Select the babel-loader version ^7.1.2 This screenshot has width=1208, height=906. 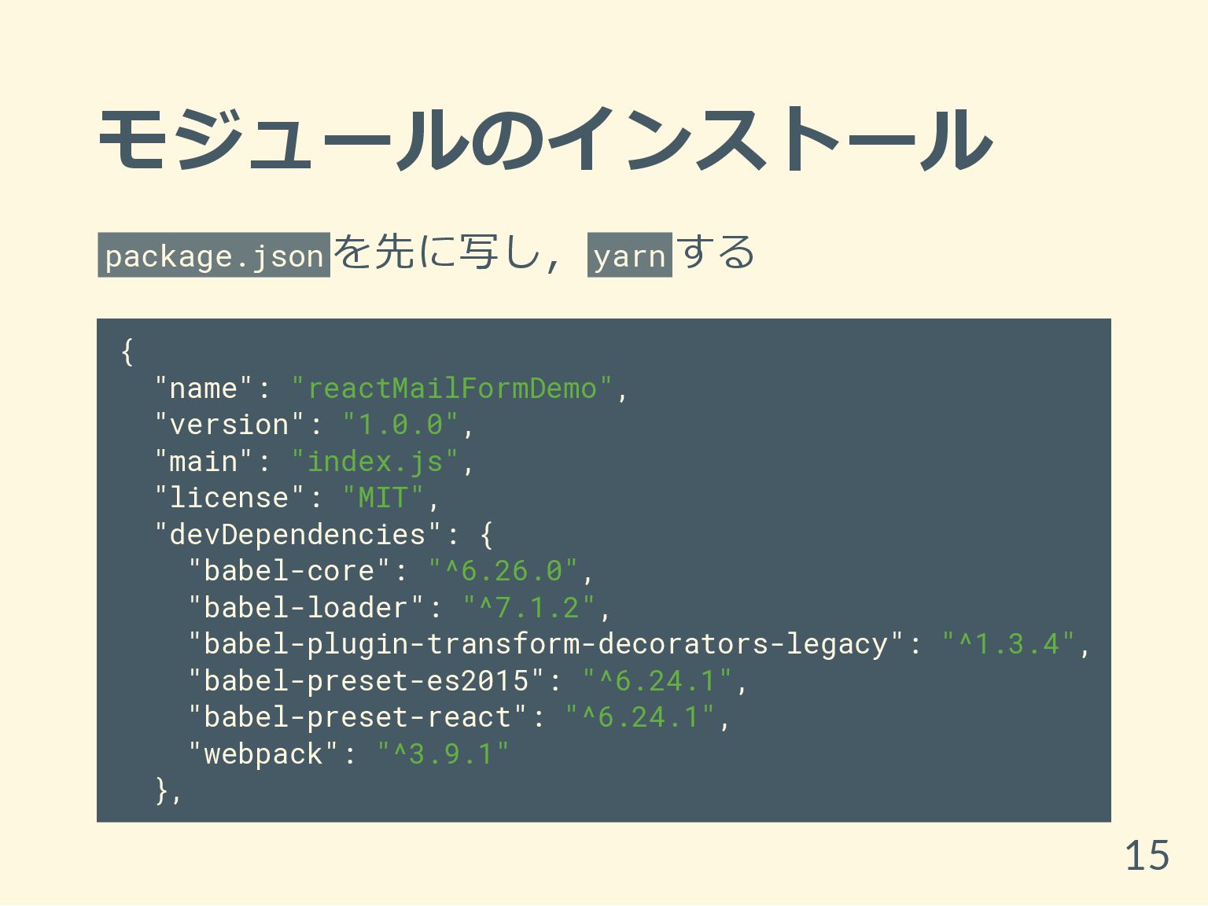click(x=528, y=608)
